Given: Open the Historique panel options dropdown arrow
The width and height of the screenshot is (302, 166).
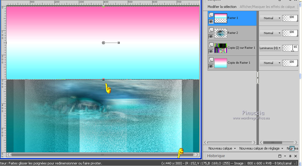Looking at the screenshot, I should coord(285,156).
